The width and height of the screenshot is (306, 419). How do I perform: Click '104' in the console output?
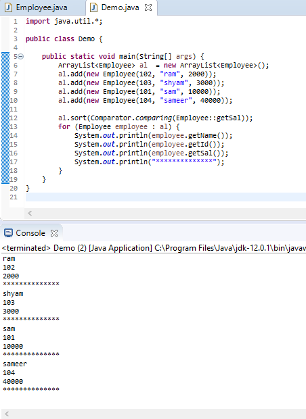coord(9,373)
